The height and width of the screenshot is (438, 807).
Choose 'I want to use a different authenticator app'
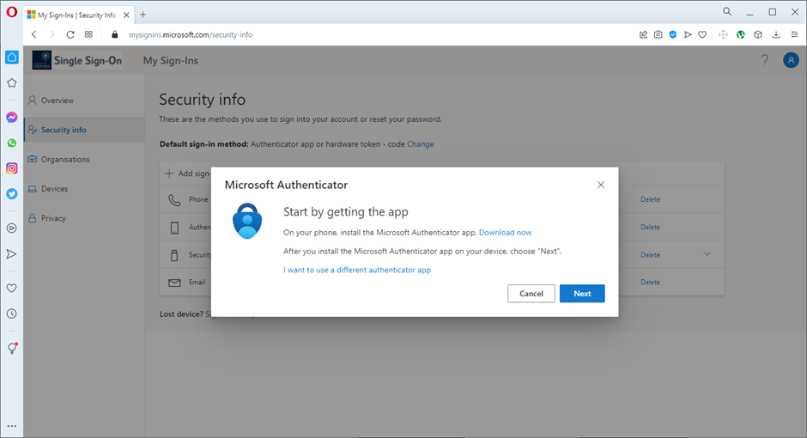tap(357, 270)
